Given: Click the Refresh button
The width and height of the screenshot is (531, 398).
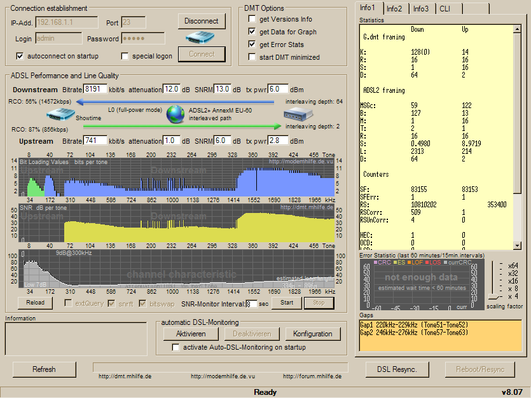Looking at the screenshot, I should (44, 369).
